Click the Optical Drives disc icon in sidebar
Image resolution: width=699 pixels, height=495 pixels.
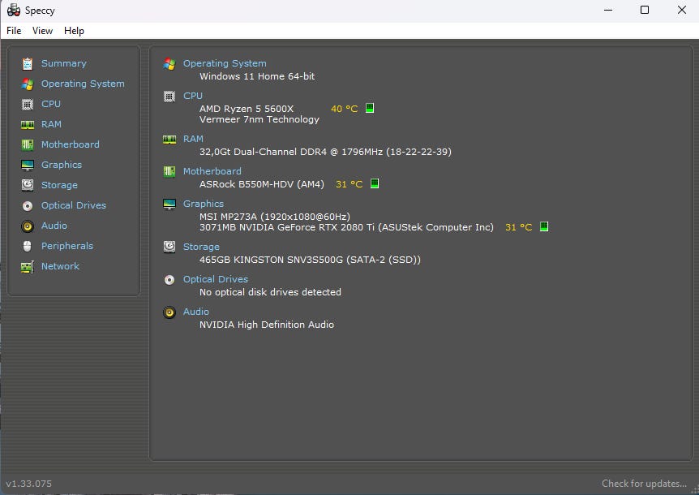click(x=28, y=205)
